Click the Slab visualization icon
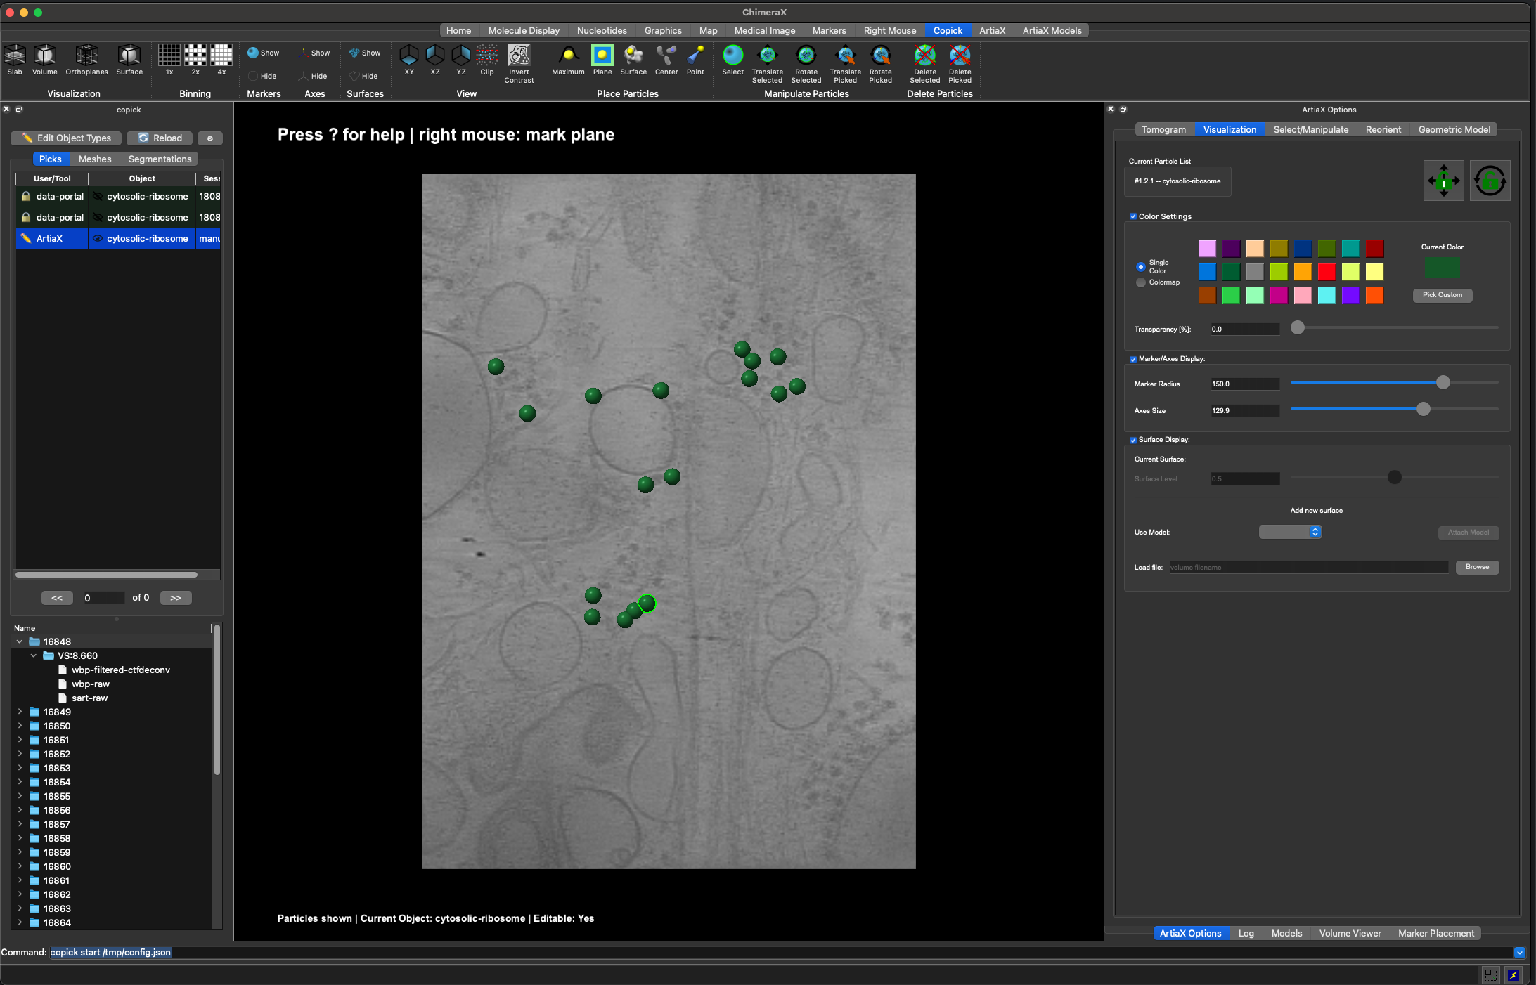The width and height of the screenshot is (1536, 985). coord(15,56)
